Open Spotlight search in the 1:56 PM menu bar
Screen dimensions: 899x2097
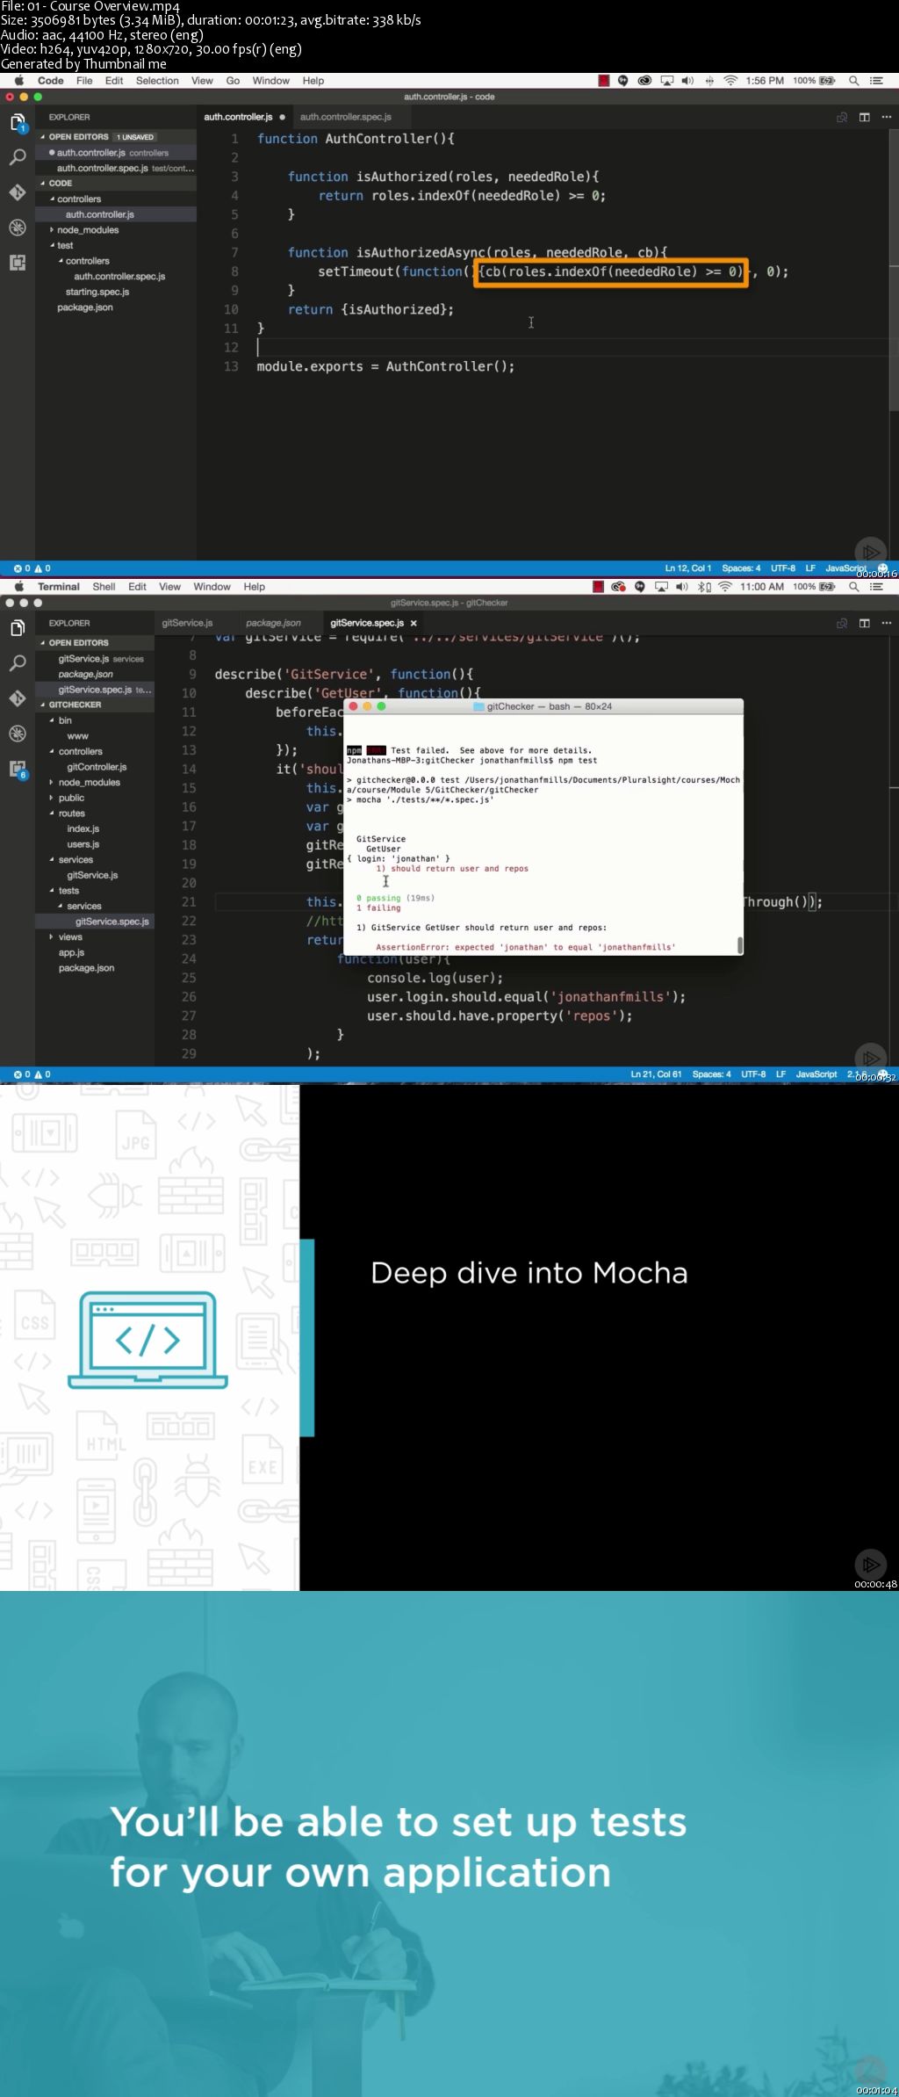pos(853,81)
